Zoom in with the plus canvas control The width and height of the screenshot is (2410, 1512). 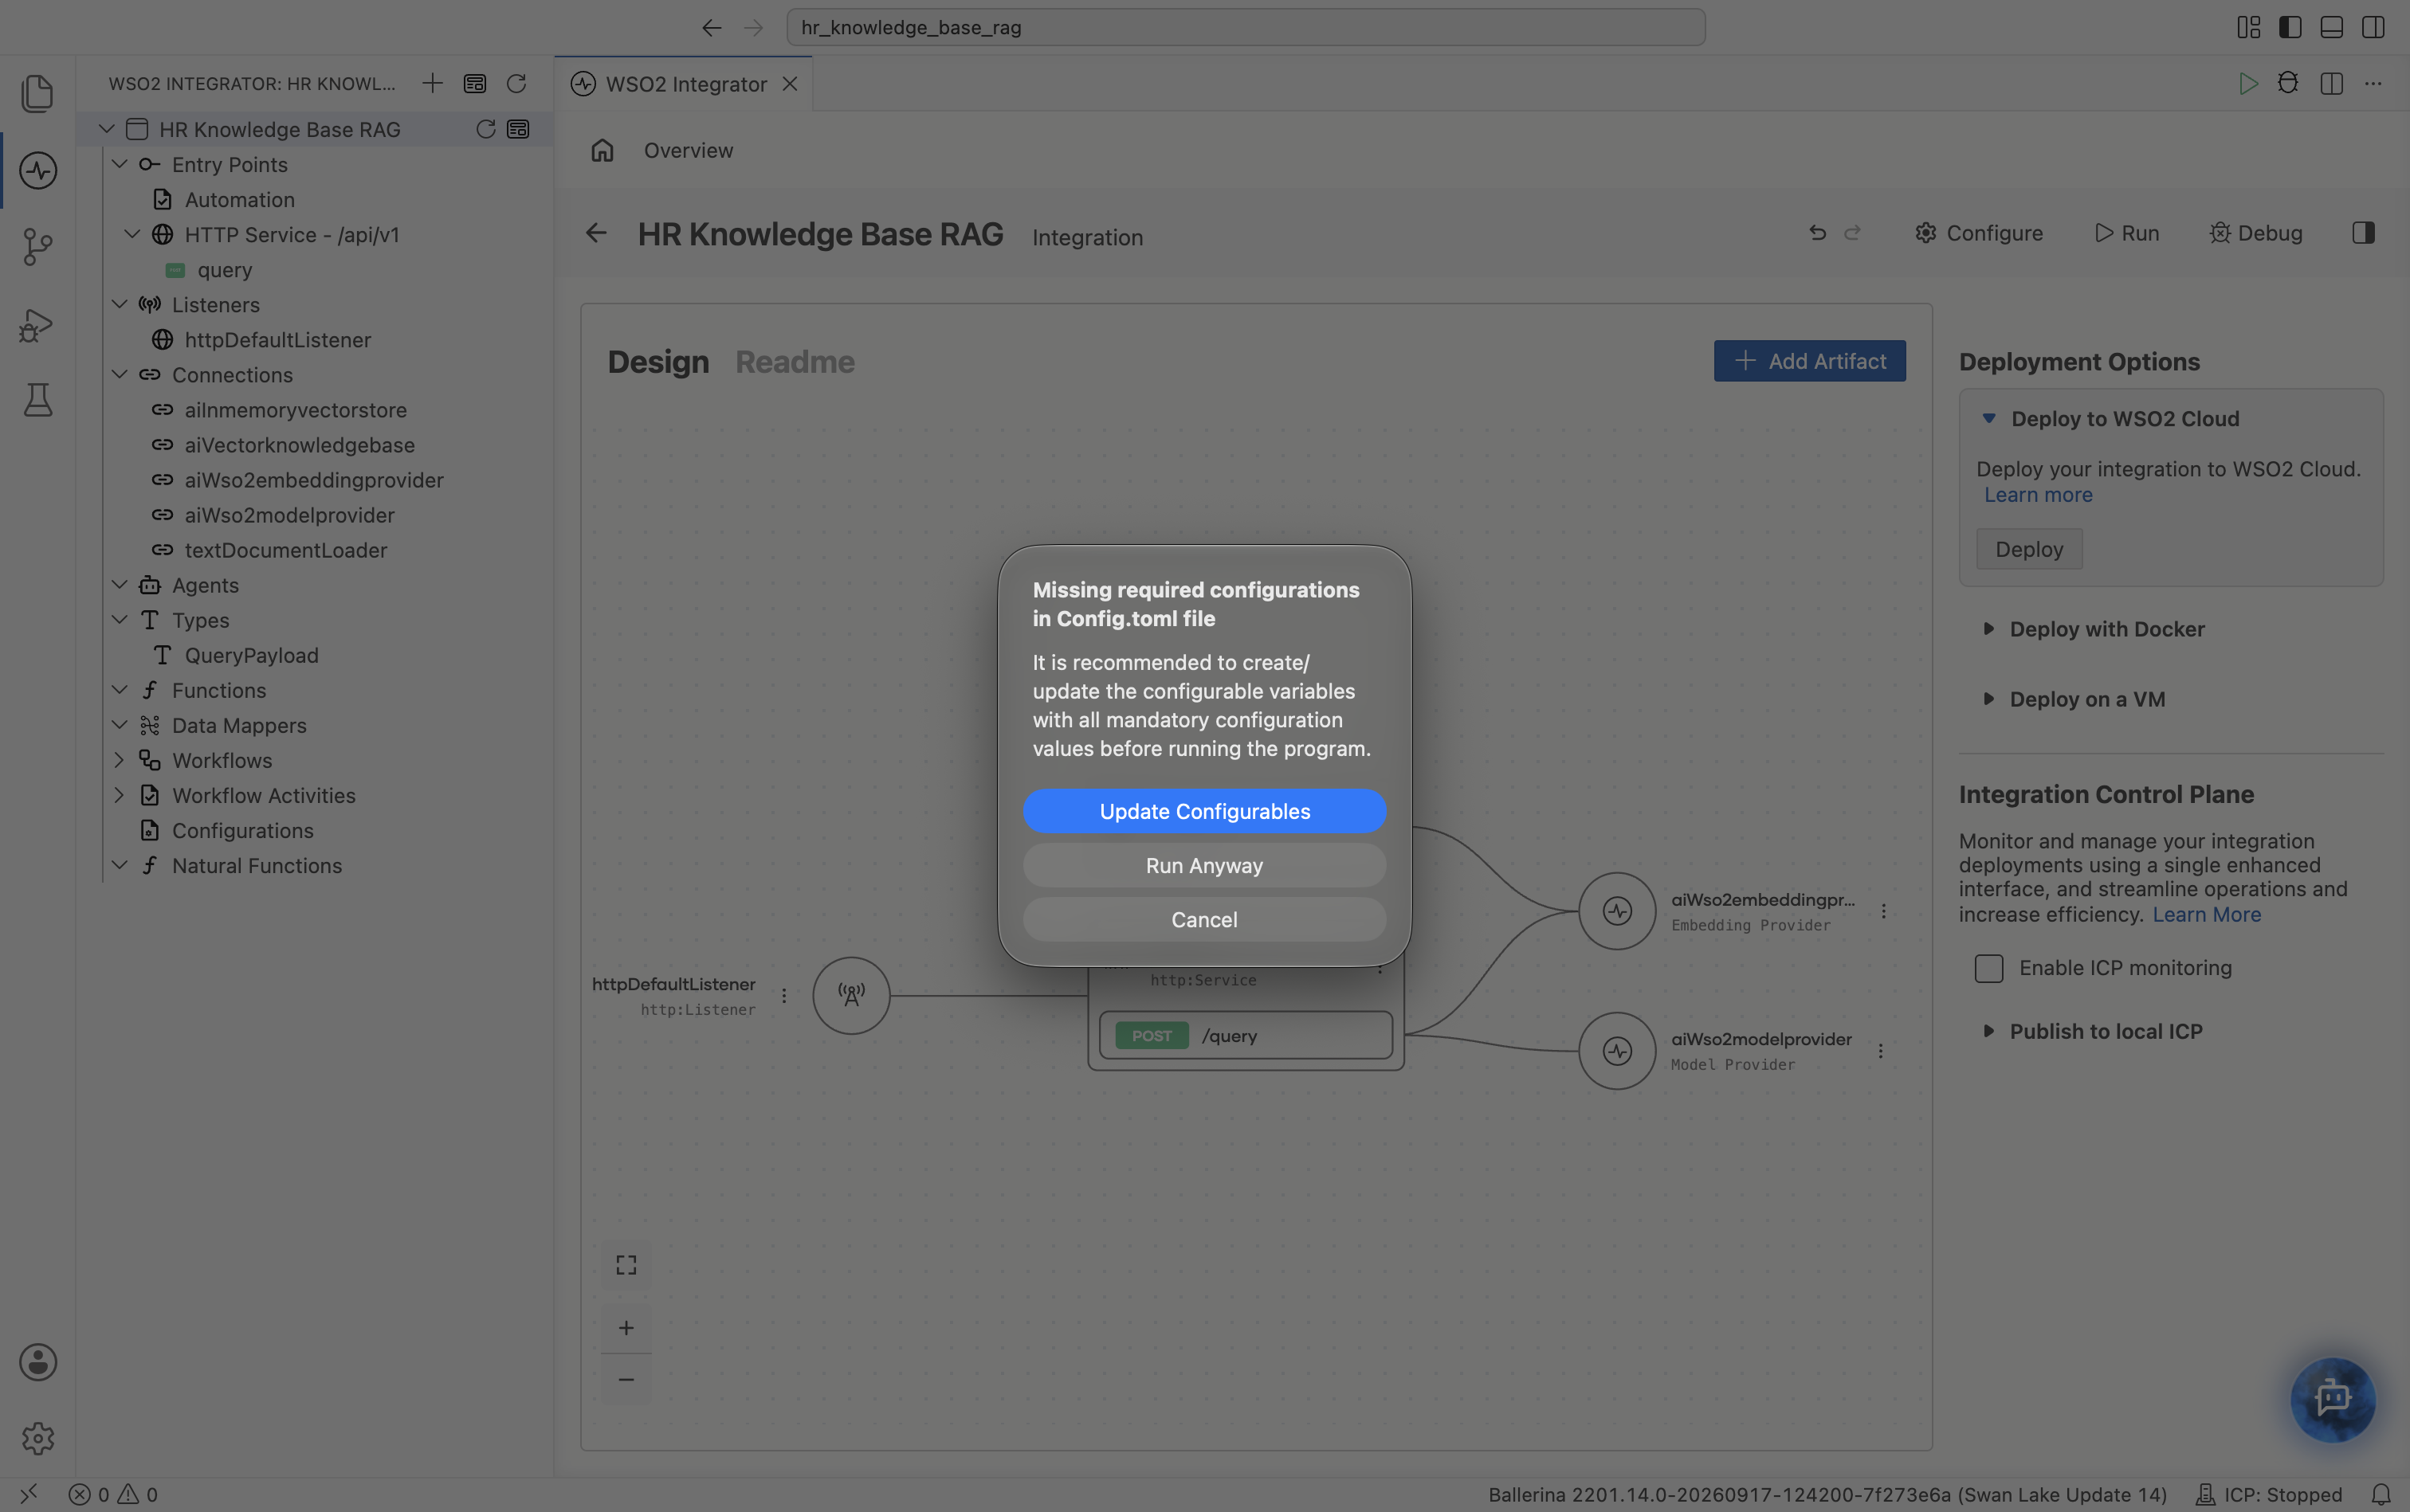(x=626, y=1328)
